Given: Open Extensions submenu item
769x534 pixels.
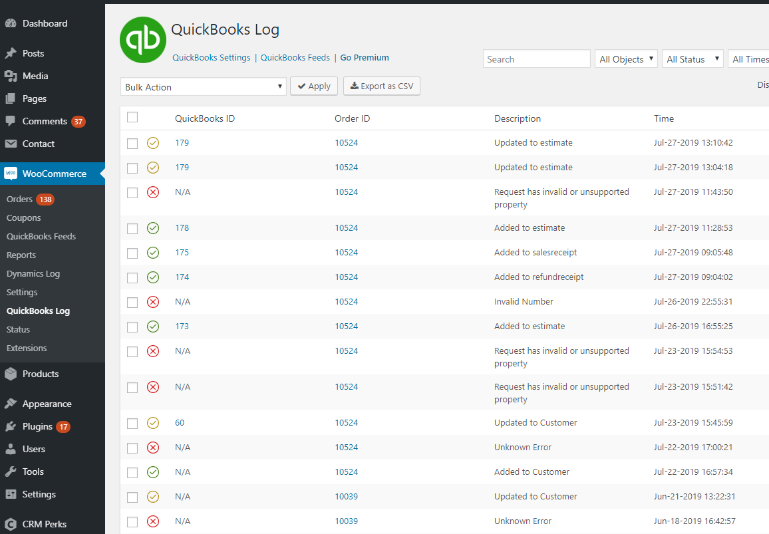Looking at the screenshot, I should pos(27,348).
